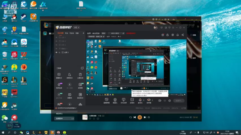Screen dimensions: 241x135
Task: Mute the 扬声器 speaker icon
Action: pos(149,100)
